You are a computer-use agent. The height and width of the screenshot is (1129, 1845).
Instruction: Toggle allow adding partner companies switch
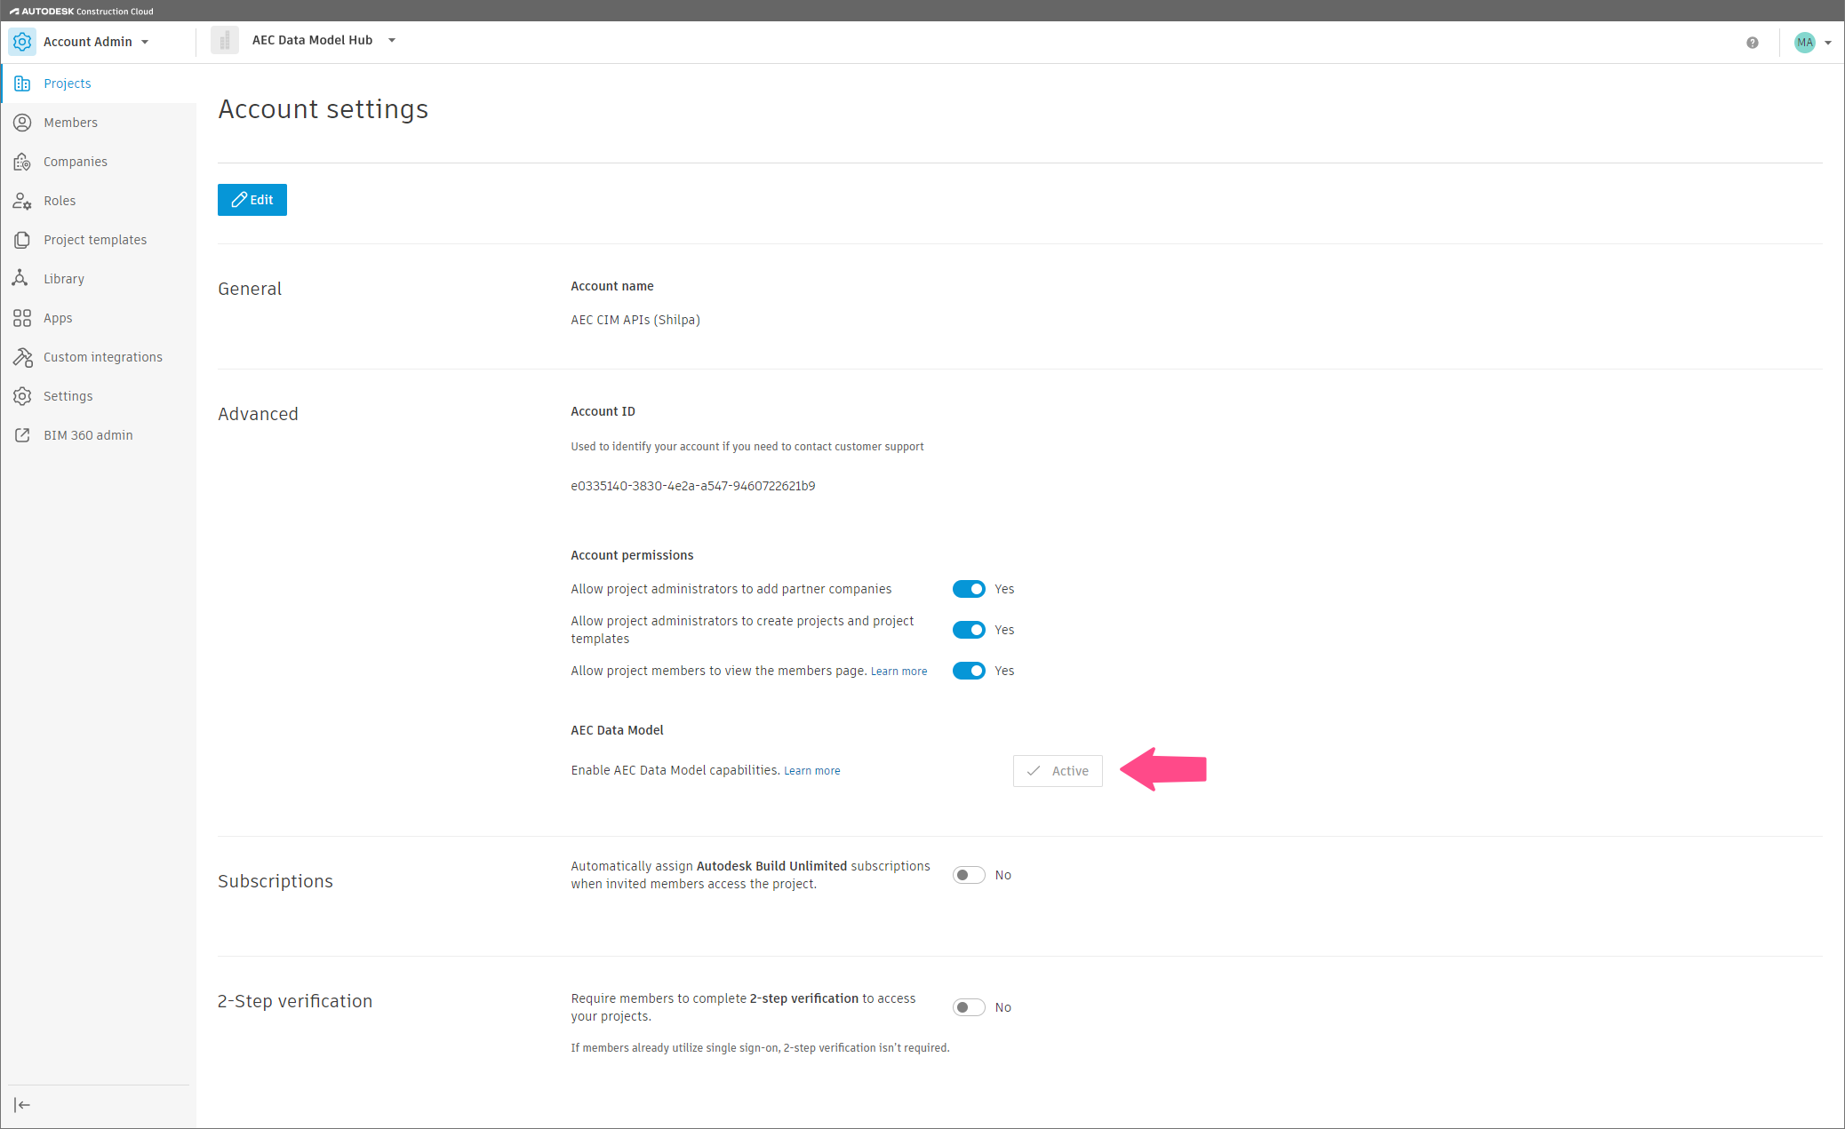tap(968, 589)
